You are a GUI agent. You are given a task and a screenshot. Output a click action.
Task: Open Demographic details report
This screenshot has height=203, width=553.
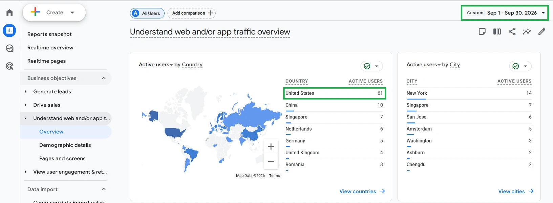[65, 145]
